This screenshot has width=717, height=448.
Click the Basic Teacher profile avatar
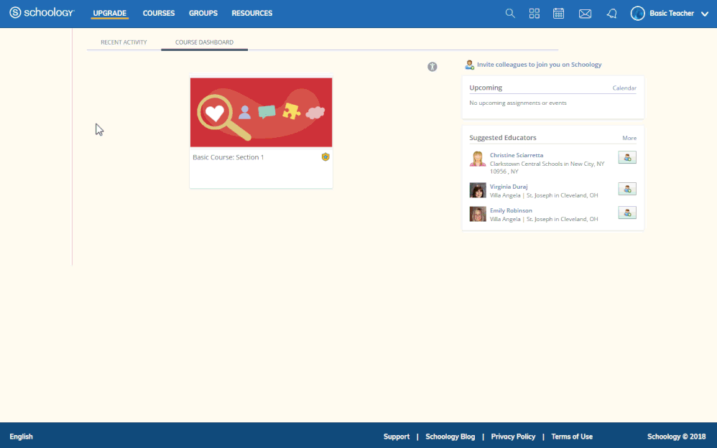[637, 13]
